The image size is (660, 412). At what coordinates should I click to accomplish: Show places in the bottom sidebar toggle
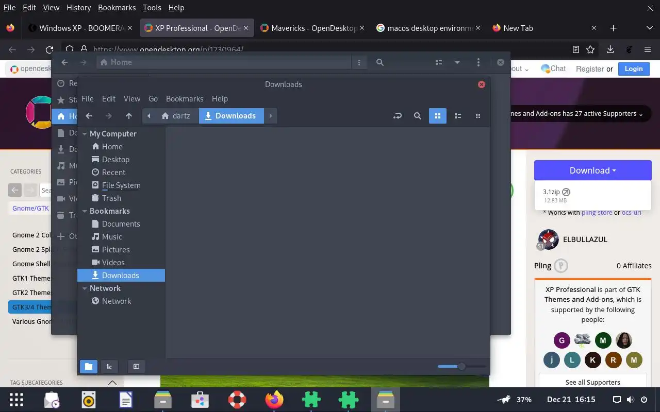tap(89, 367)
